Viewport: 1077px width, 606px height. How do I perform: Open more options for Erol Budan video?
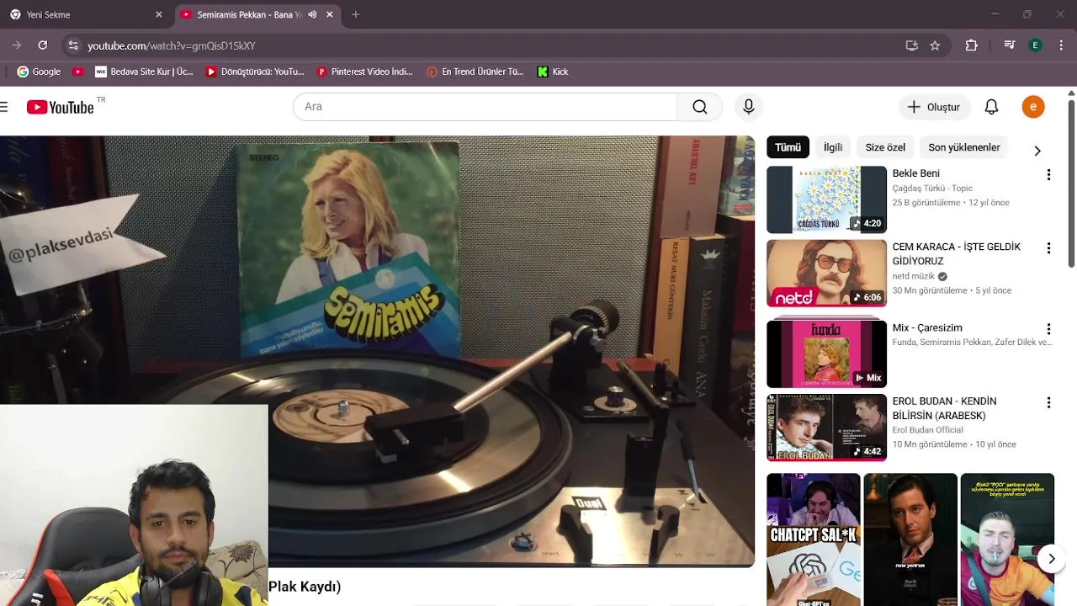point(1048,403)
